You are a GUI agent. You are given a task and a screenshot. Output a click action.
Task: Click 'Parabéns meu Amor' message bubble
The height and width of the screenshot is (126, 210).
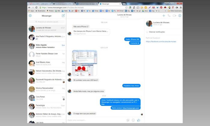pyautogui.click(x=131, y=85)
